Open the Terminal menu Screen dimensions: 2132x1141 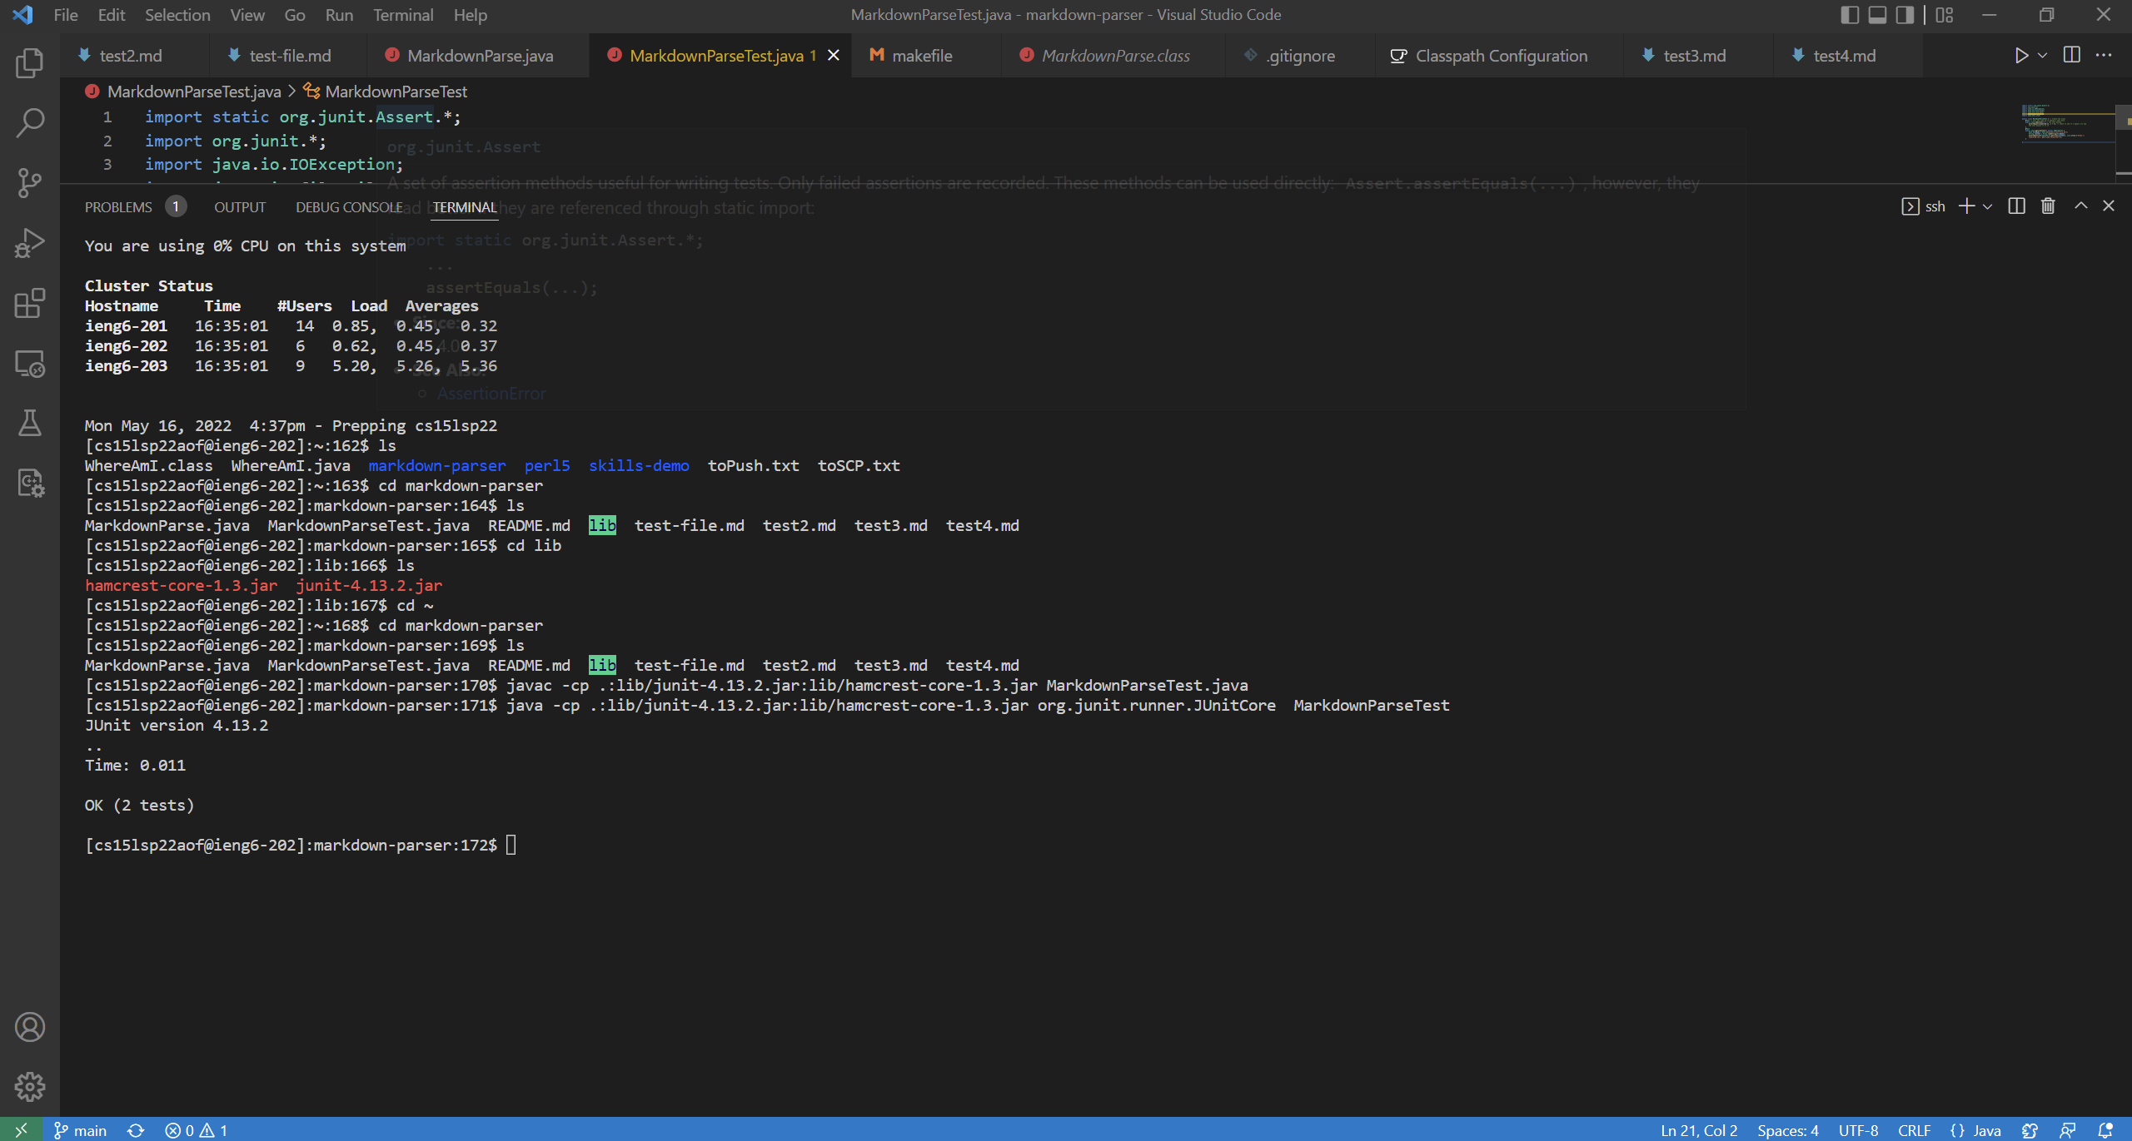[402, 15]
